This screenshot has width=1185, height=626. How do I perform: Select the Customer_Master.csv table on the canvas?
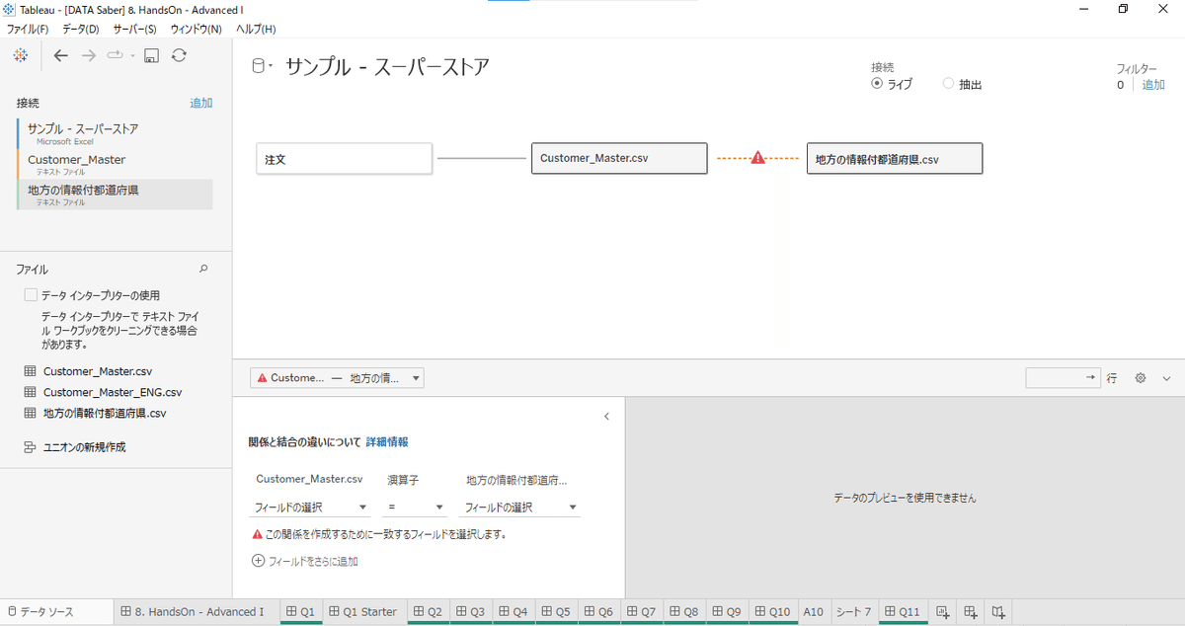(x=619, y=158)
